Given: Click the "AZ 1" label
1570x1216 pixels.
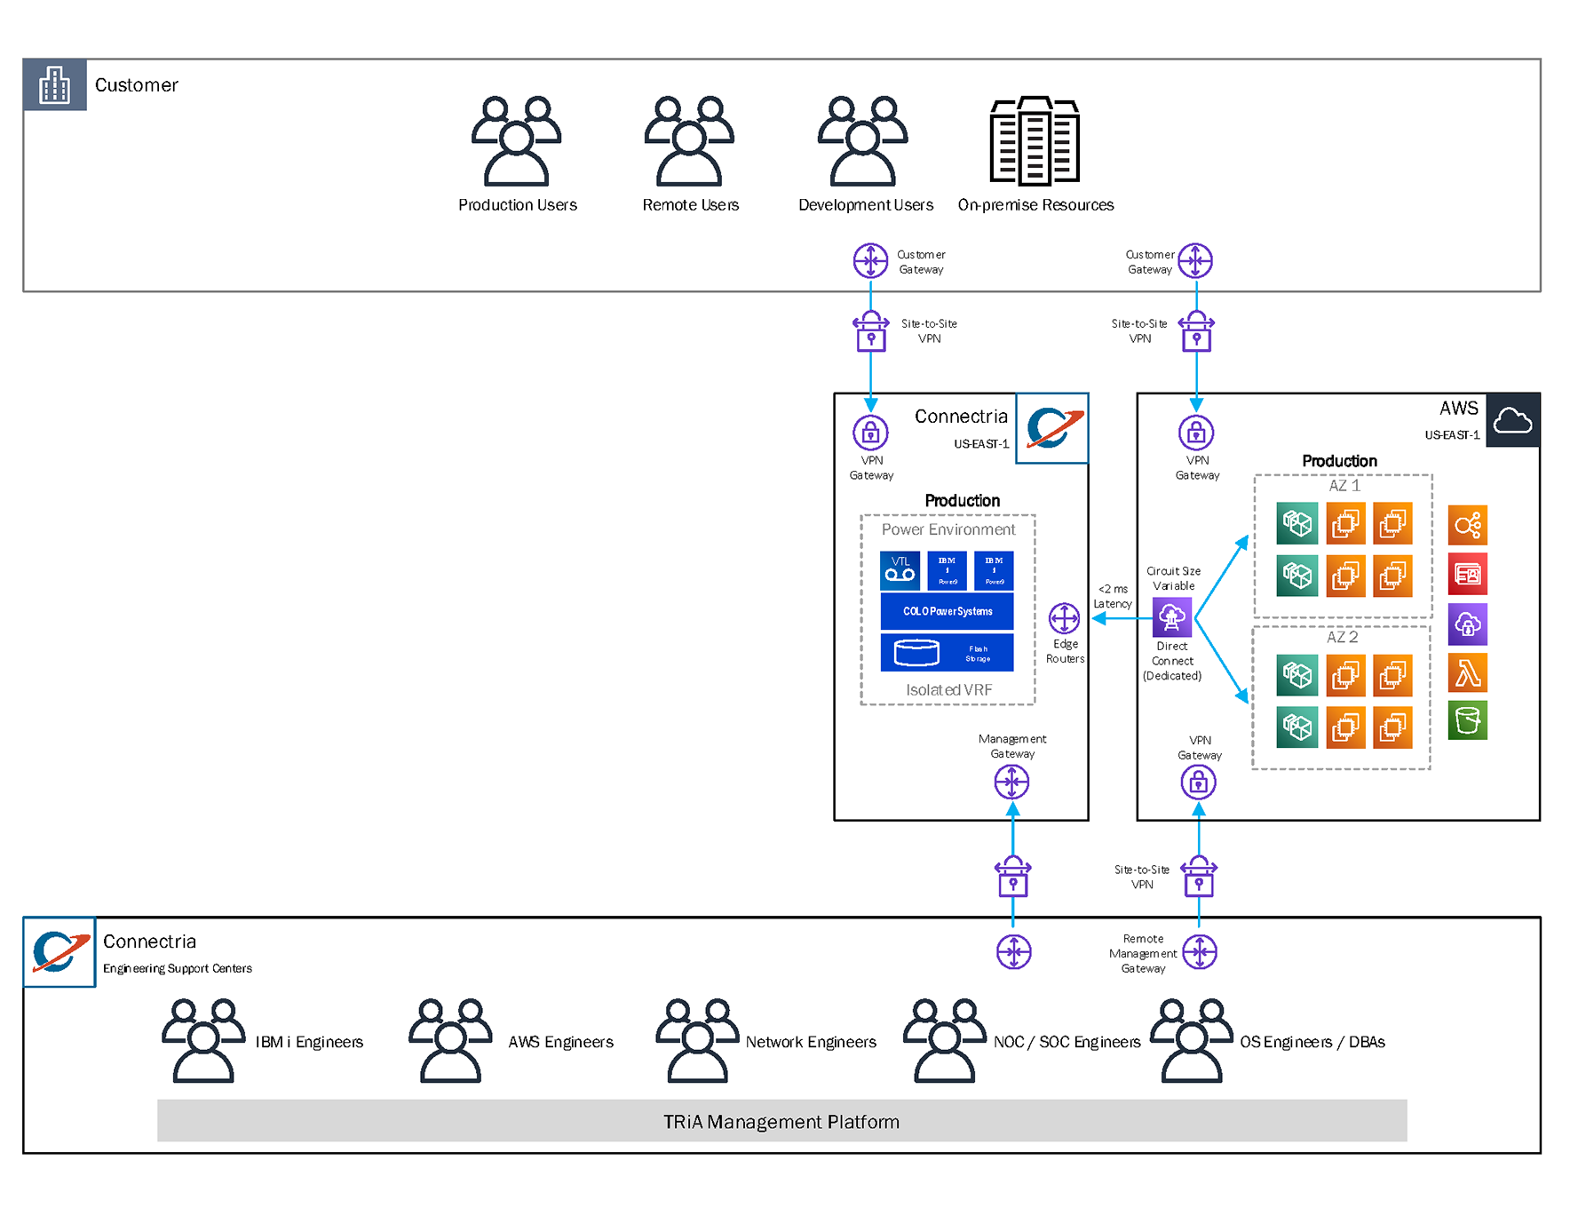Looking at the screenshot, I should click(1344, 486).
